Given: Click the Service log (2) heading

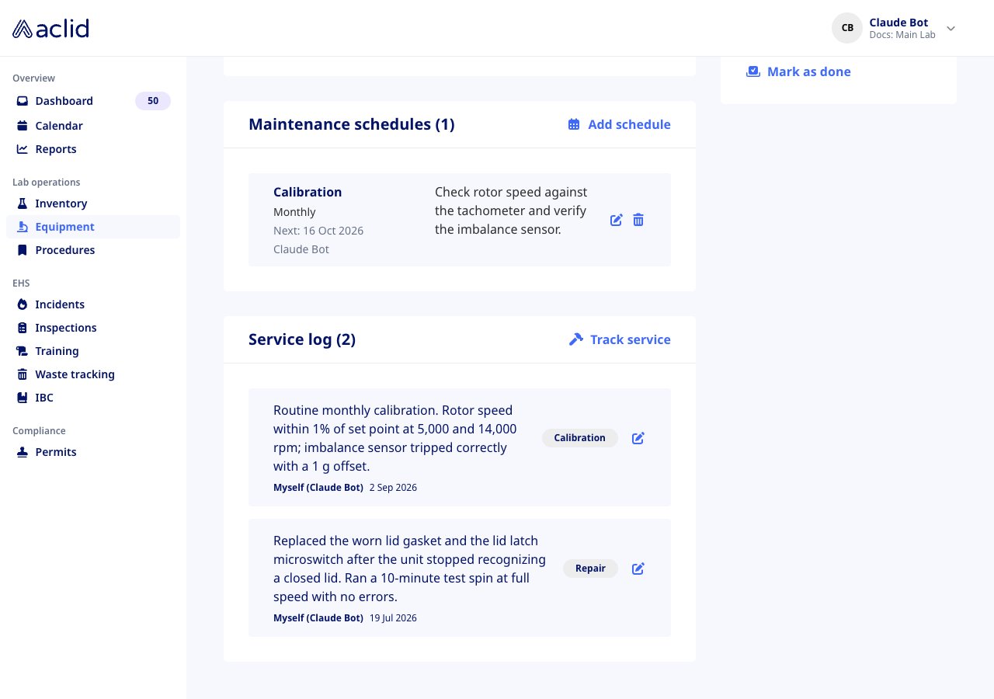Looking at the screenshot, I should (x=302, y=339).
